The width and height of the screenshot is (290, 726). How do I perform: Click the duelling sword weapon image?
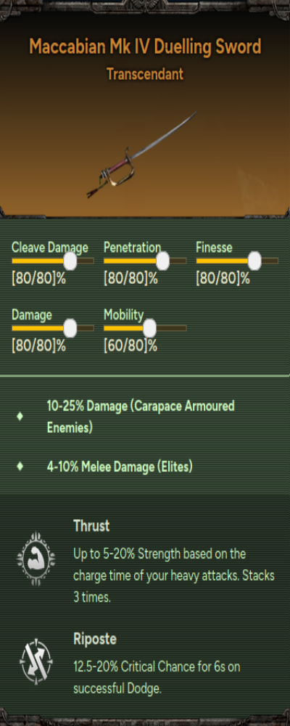pyautogui.click(x=141, y=155)
